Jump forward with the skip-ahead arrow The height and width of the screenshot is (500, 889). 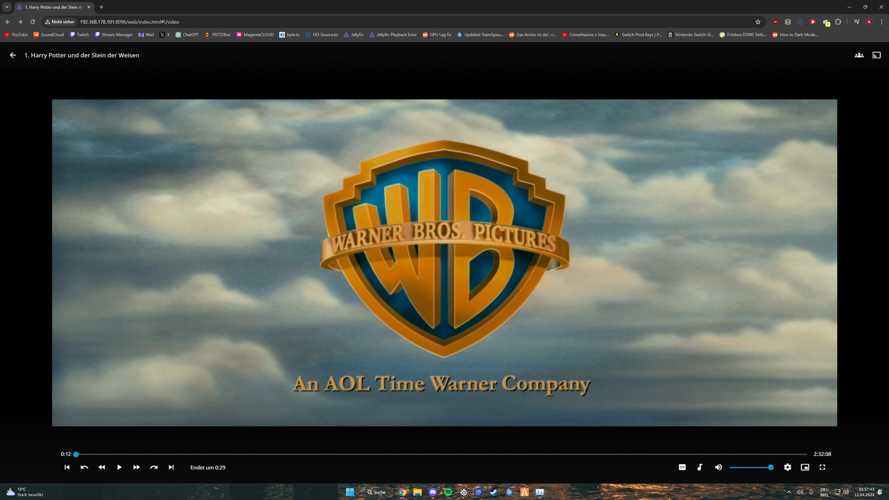pyautogui.click(x=154, y=467)
